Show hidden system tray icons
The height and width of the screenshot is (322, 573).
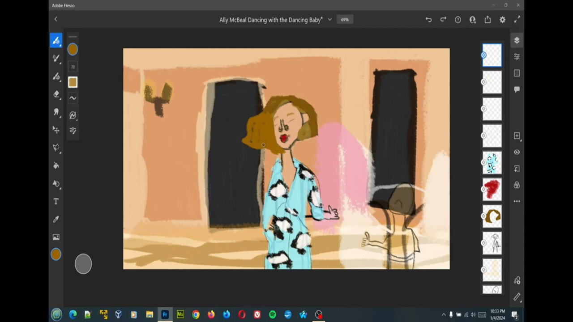[x=444, y=314]
